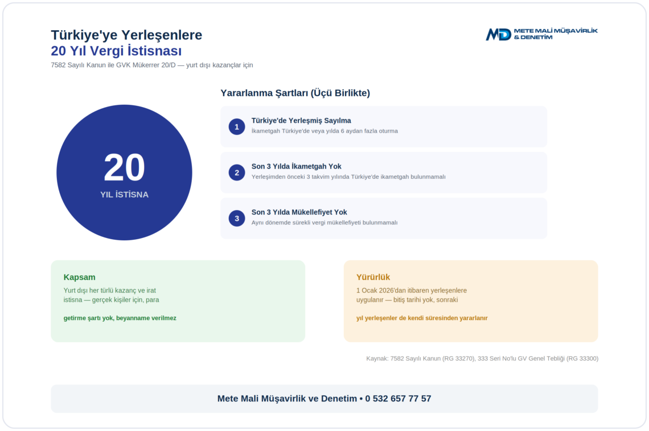Click the 'Kaynak: 7582 Sayılı Kanun' source line
Image resolution: width=649 pixels, height=431 pixels.
[x=482, y=359]
